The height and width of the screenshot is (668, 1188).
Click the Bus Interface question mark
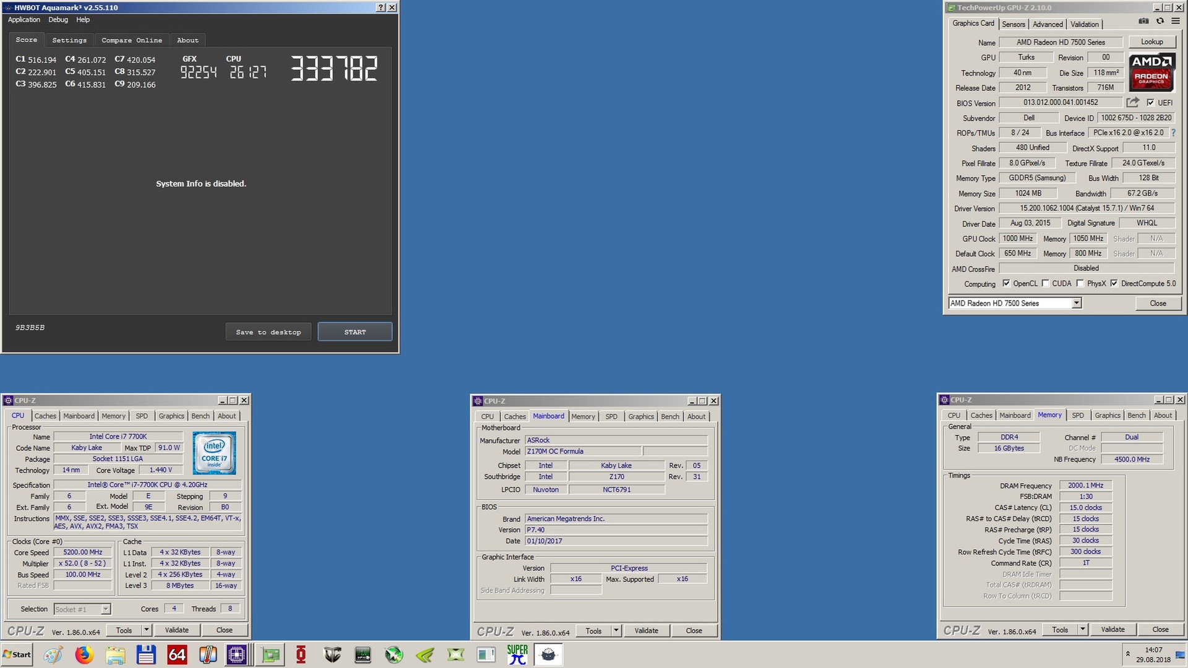1173,132
